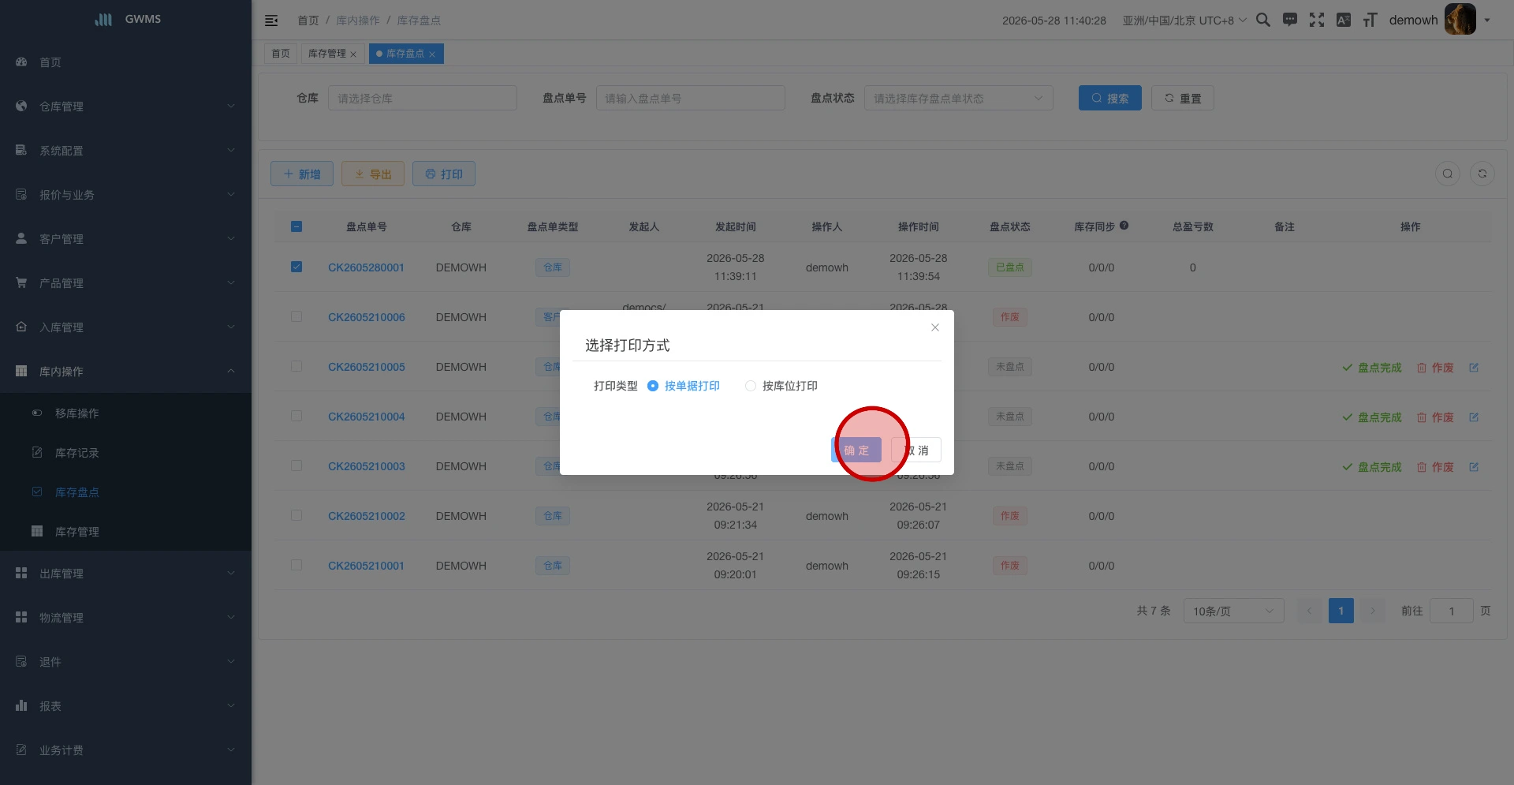Click 盘点完成 for CK2605210005
Screen dimensions: 1514x785
(x=1372, y=368)
